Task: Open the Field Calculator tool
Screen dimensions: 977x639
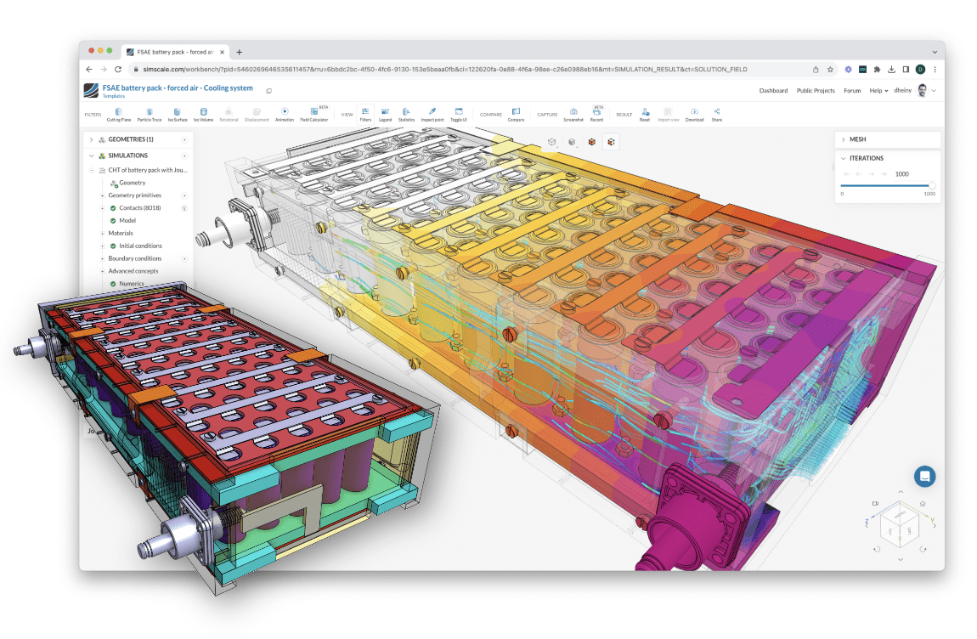Action: (x=313, y=114)
